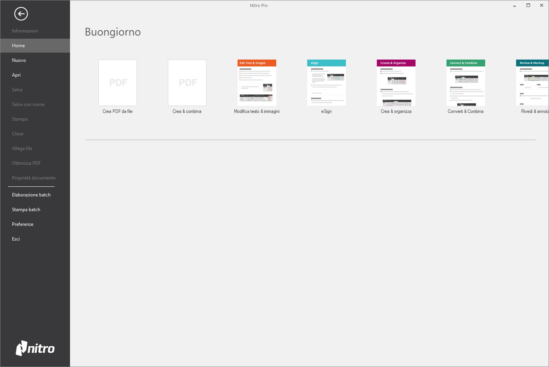Viewport: 549px width, 367px height.
Task: Click the Nitro logo
Action: 35,348
